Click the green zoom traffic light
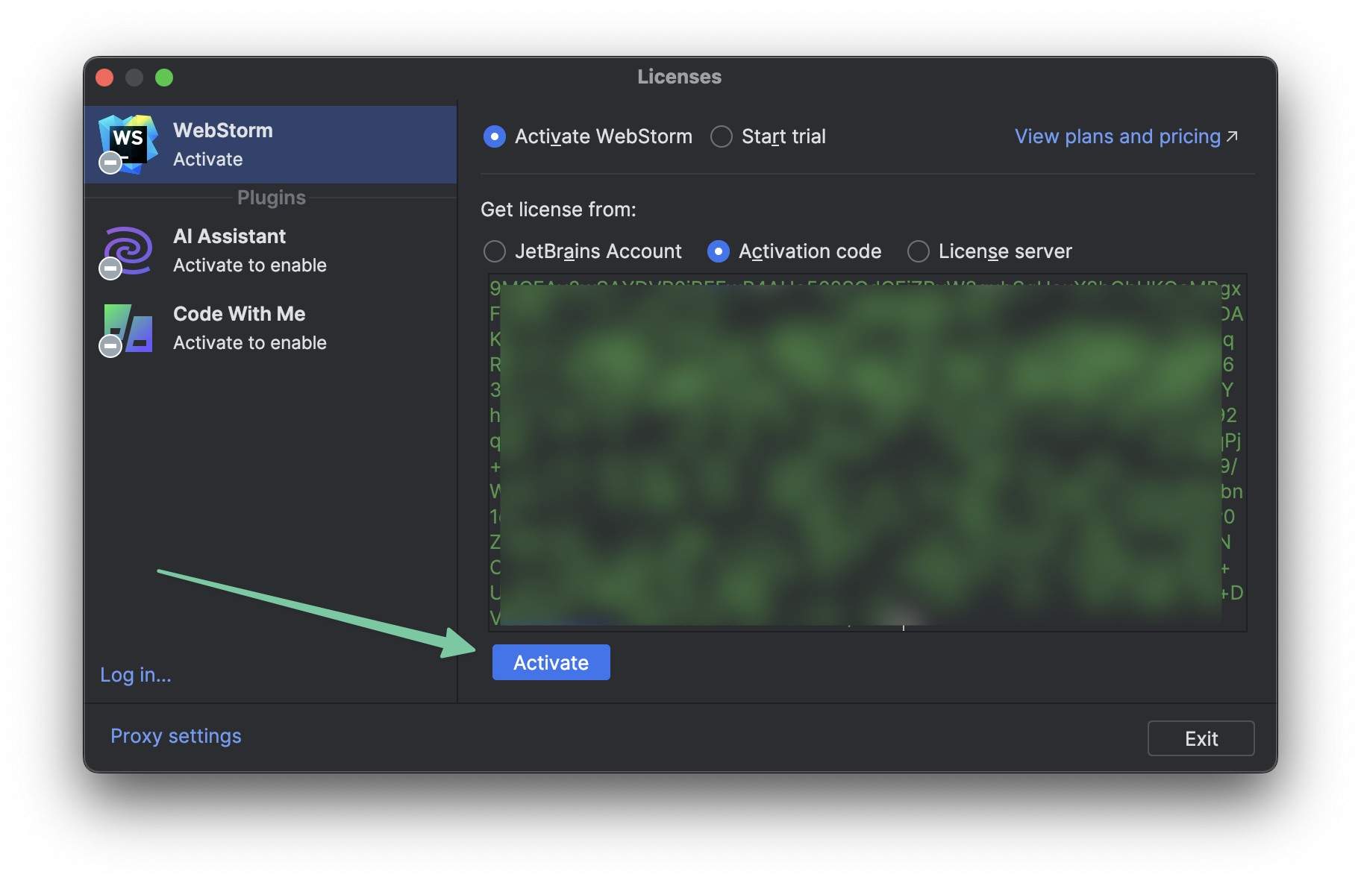Viewport: 1361px width, 883px height. (x=165, y=77)
